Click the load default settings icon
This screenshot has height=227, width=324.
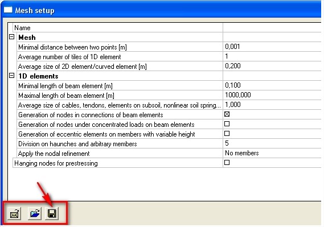click(x=14, y=213)
